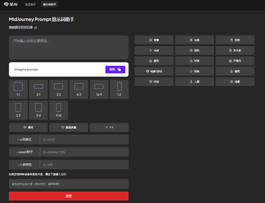Select the 2:3 portrait aspect ratio
Image resolution: width=265 pixels, height=203 pixels.
(x=18, y=110)
